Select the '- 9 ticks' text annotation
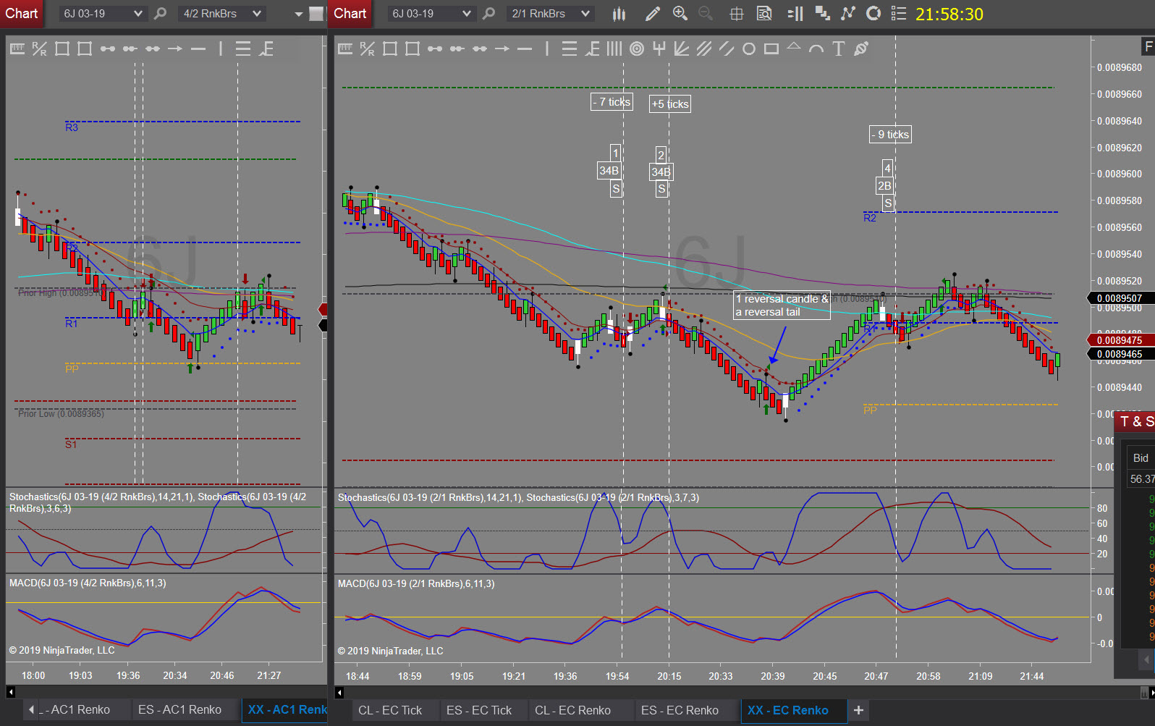Screen dimensions: 1155x726 (x=891, y=135)
